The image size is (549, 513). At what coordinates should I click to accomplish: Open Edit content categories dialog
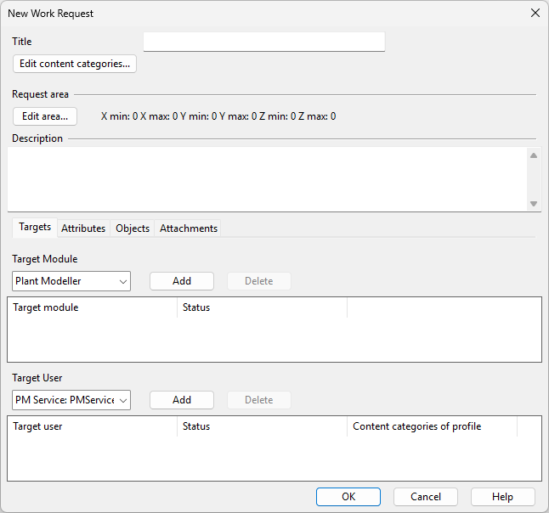pos(75,64)
